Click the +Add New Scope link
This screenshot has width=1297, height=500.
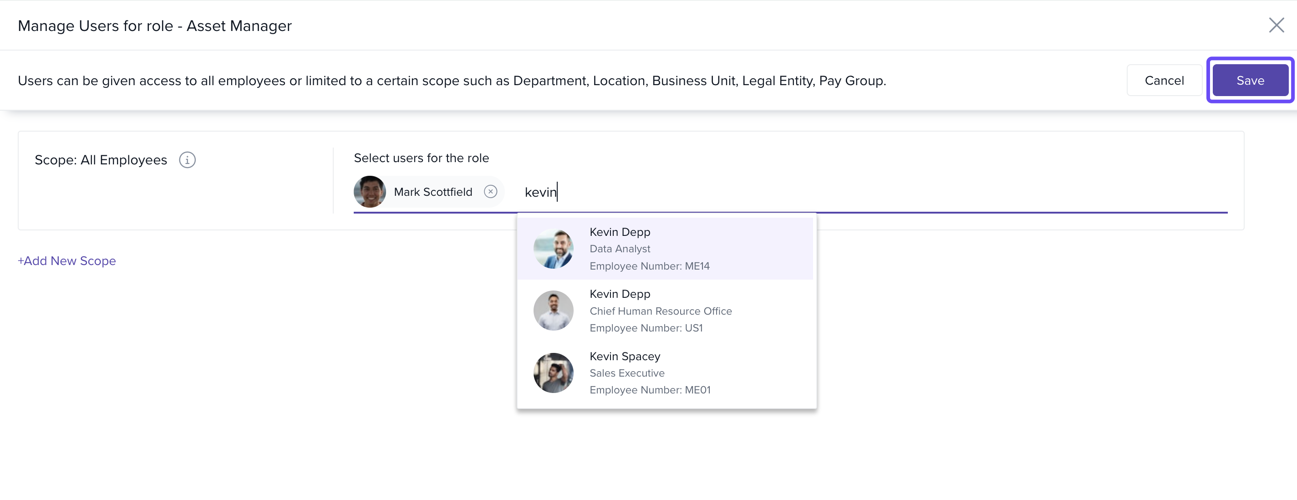click(67, 261)
